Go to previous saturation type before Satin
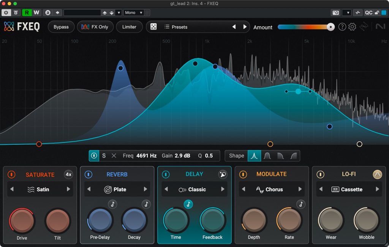Screen dimensions: 389x247 point(11,189)
